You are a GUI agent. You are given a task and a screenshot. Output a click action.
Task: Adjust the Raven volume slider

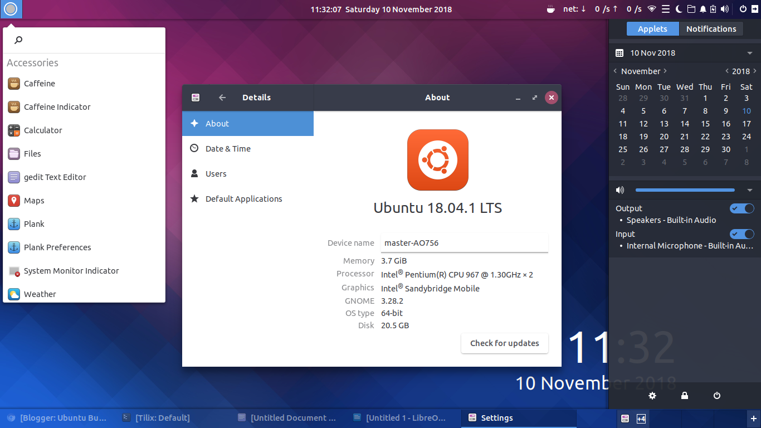coord(685,190)
